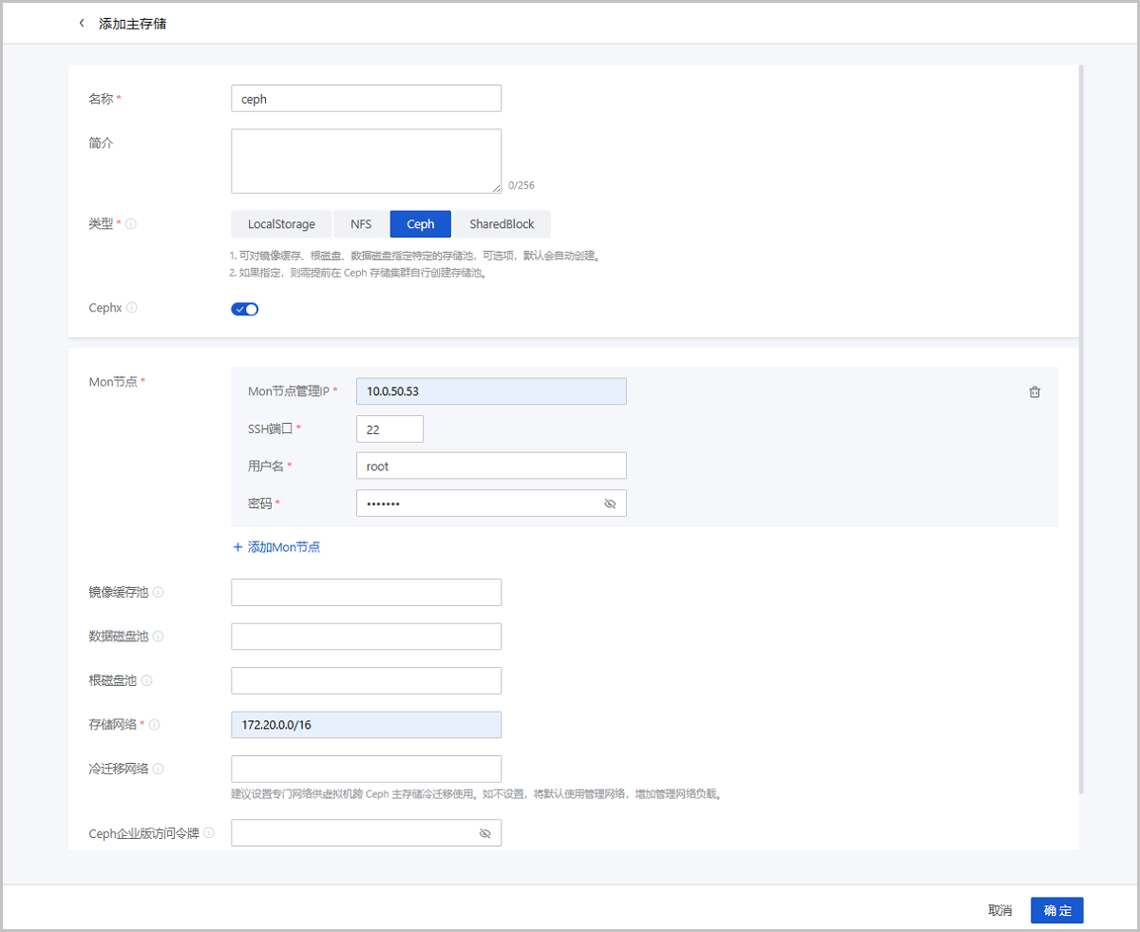Click the vertical scrollbar of the form
Image resolution: width=1140 pixels, height=932 pixels.
click(1080, 428)
